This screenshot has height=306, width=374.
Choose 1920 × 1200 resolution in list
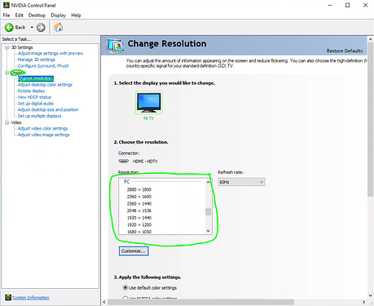tap(139, 224)
